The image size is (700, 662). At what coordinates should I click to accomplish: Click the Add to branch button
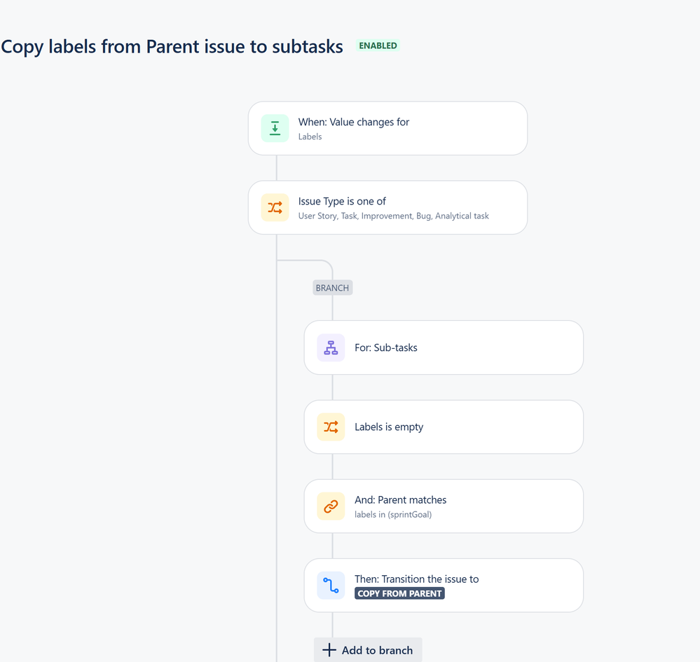[368, 650]
